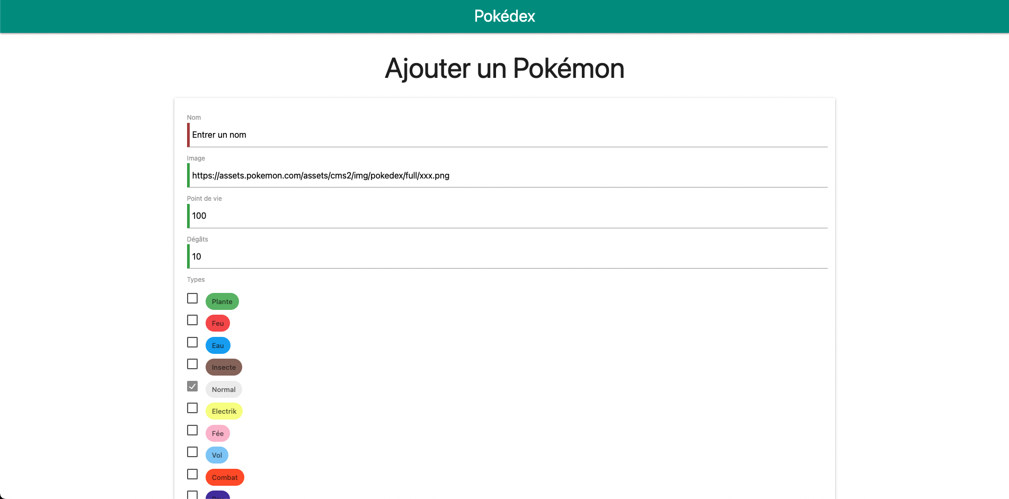Check the Fée type checkbox
1009x499 pixels.
coord(192,430)
